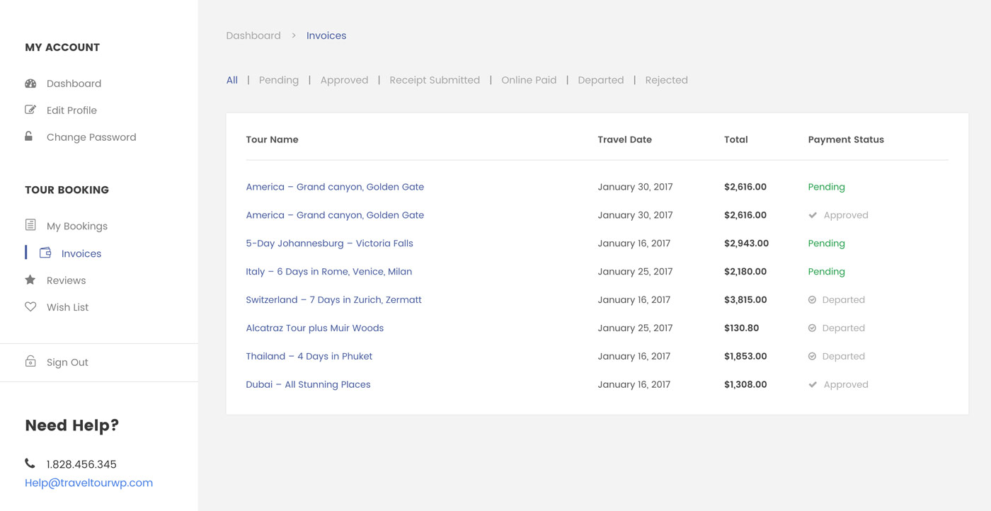Click the phone icon under Need Help

coord(30,464)
